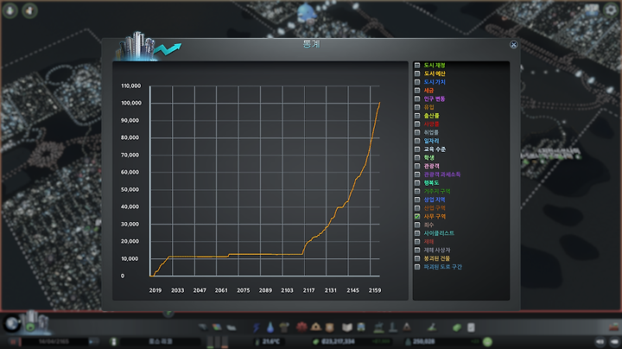Enable the 취업률 checkbox

[417, 132]
